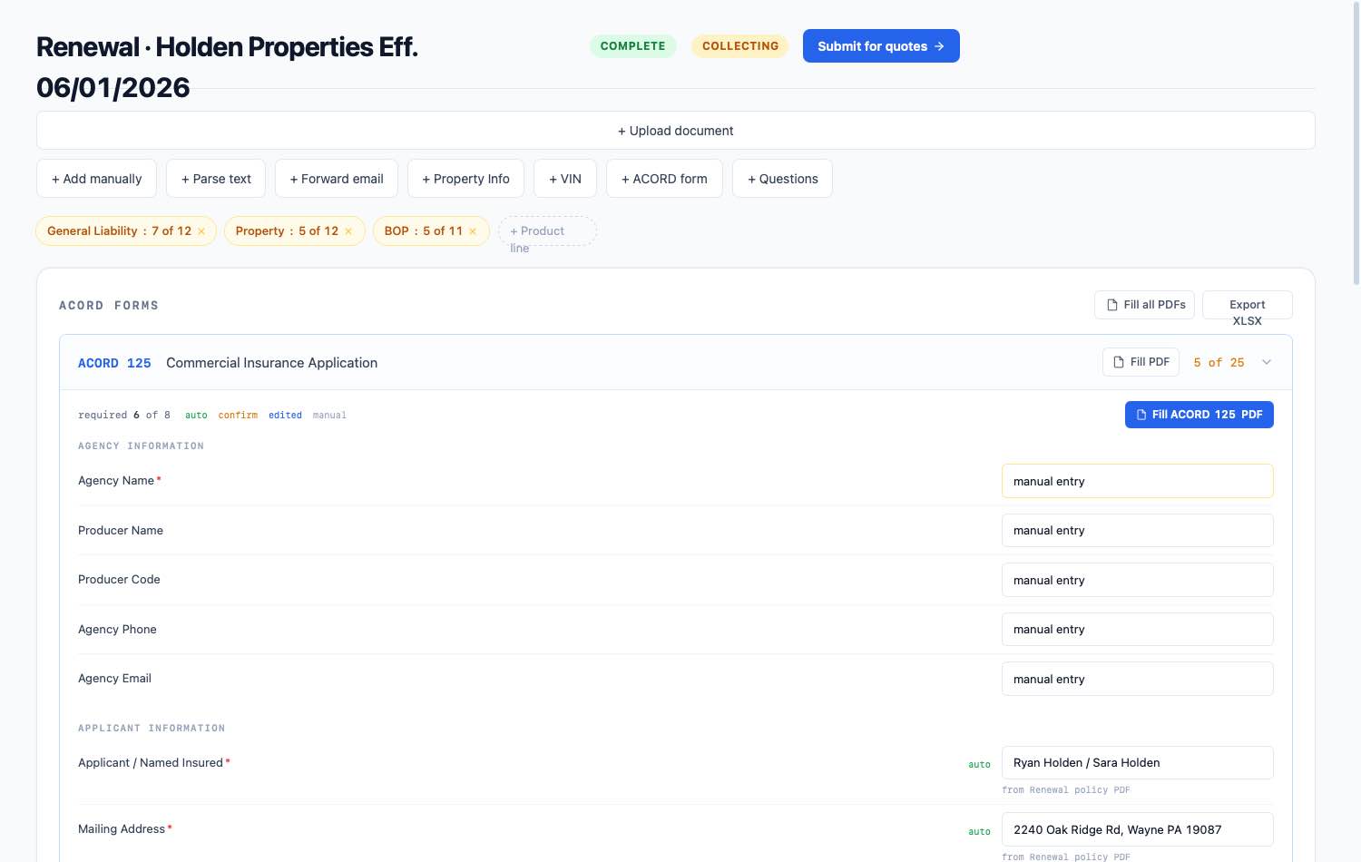
Task: Edit the Mailing Address field
Action: 1138,829
